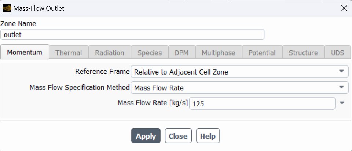
Task: Expand the Mass Flow Rate options arrow
Action: click(342, 103)
